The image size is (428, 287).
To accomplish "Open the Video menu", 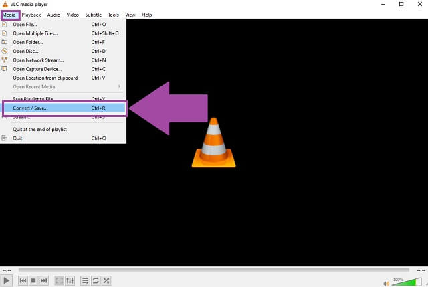I will coord(73,15).
